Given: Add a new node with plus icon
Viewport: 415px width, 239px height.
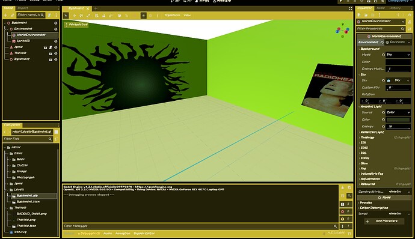Looking at the screenshot, I should [x=5, y=15].
